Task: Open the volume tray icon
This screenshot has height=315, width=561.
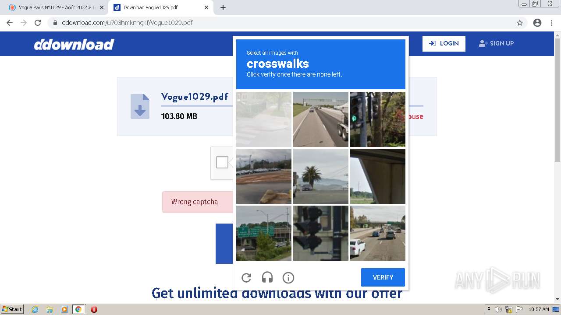Action: click(498, 309)
